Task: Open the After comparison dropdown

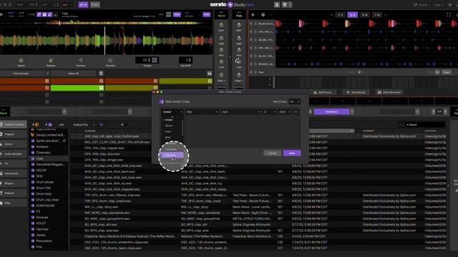Action: pos(202,112)
